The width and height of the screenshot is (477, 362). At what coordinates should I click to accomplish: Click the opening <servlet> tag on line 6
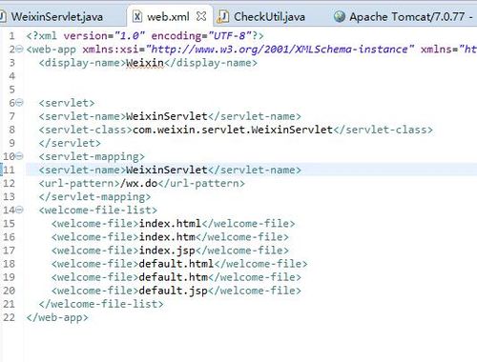point(67,103)
